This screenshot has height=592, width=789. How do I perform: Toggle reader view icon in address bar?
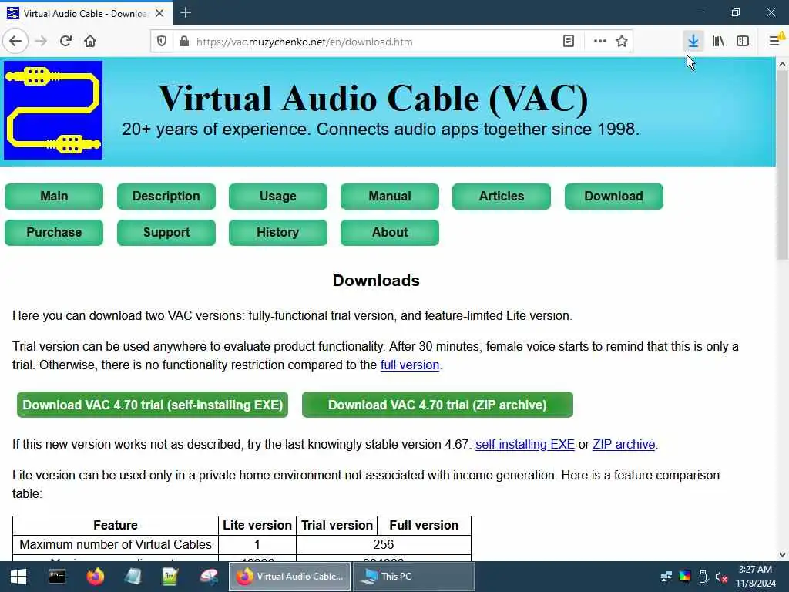[x=569, y=42]
